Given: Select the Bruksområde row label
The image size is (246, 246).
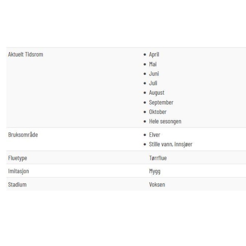Looking at the screenshot, I should [x=23, y=135].
